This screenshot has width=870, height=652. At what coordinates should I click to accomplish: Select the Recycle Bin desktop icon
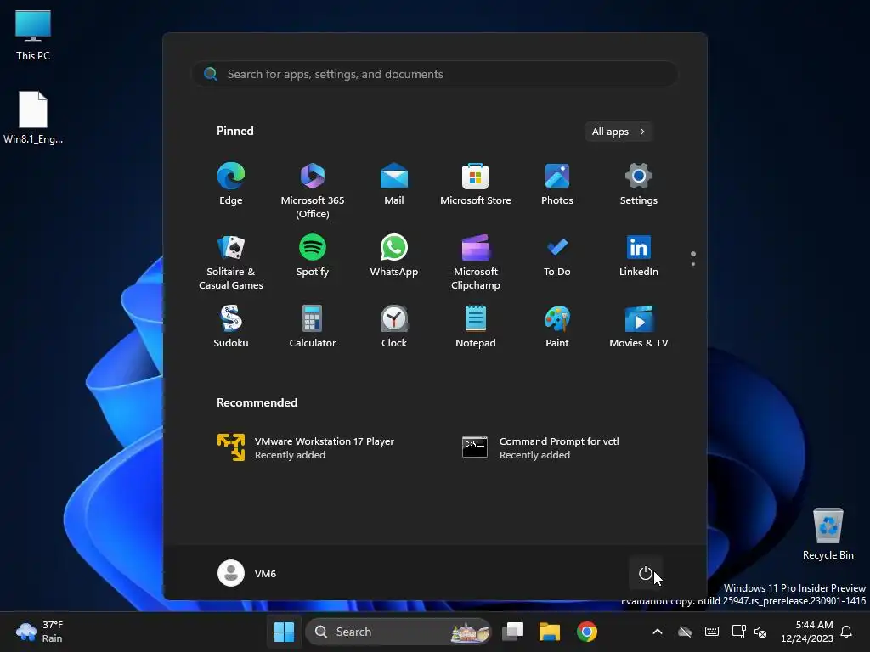pos(828,535)
